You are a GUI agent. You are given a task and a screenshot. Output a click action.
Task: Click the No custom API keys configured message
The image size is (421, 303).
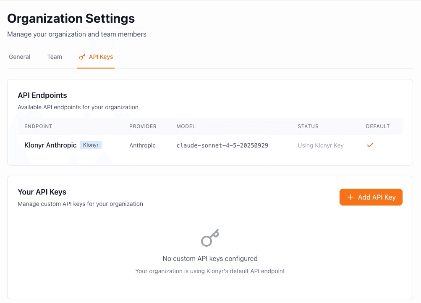click(x=210, y=258)
